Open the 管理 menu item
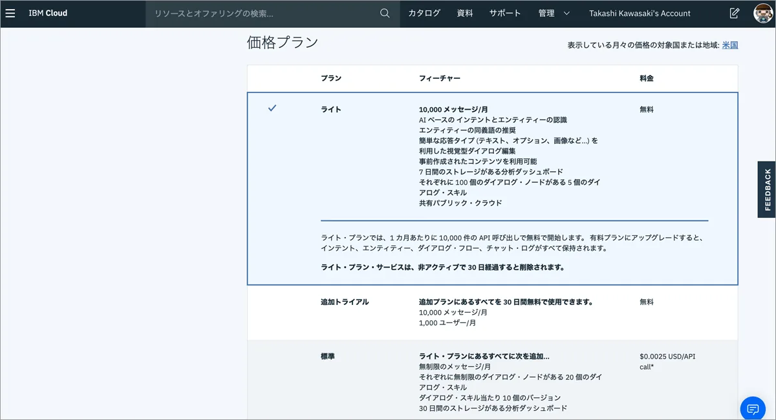Viewport: 776px width, 420px height. pos(546,13)
